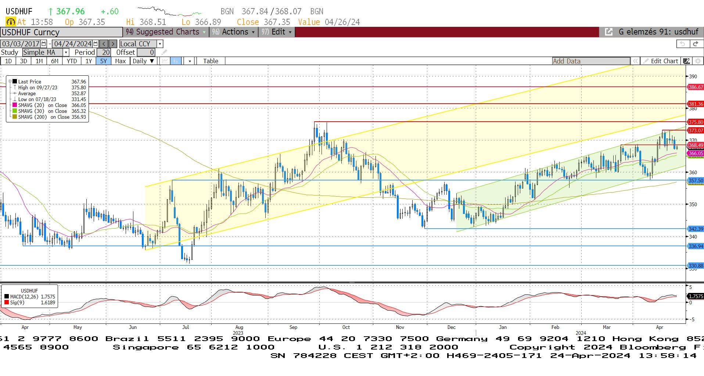Click the black Last Price color swatch
This screenshot has width=704, height=376.
tap(15, 82)
